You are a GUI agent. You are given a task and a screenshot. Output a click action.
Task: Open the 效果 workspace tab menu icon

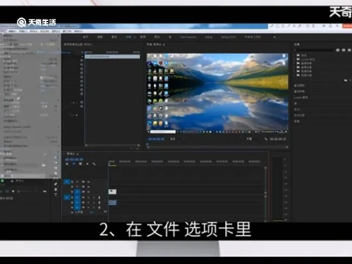tap(135, 37)
